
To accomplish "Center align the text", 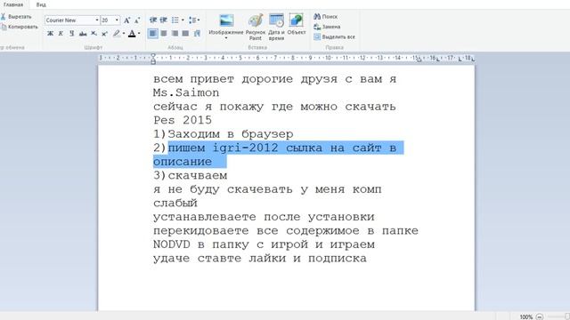I will point(164,34).
